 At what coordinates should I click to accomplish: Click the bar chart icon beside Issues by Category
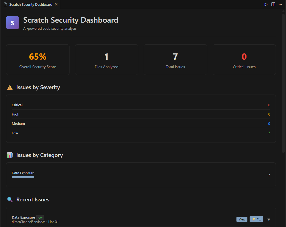10,155
